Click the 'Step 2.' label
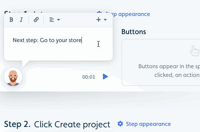 click(x=17, y=124)
